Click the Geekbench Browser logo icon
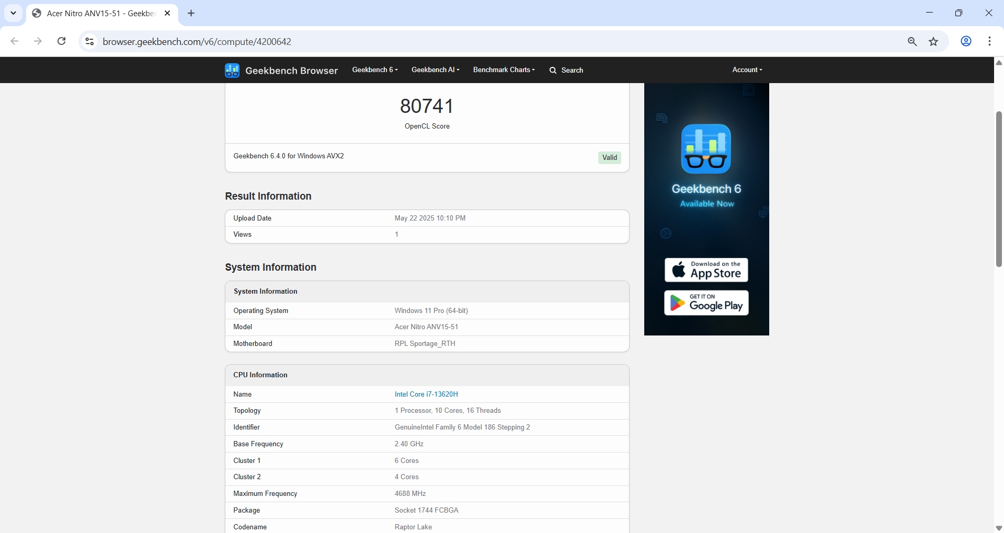Image resolution: width=1004 pixels, height=533 pixels. point(232,70)
